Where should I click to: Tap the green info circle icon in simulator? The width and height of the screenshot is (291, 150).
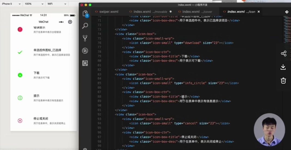coord(20,98)
